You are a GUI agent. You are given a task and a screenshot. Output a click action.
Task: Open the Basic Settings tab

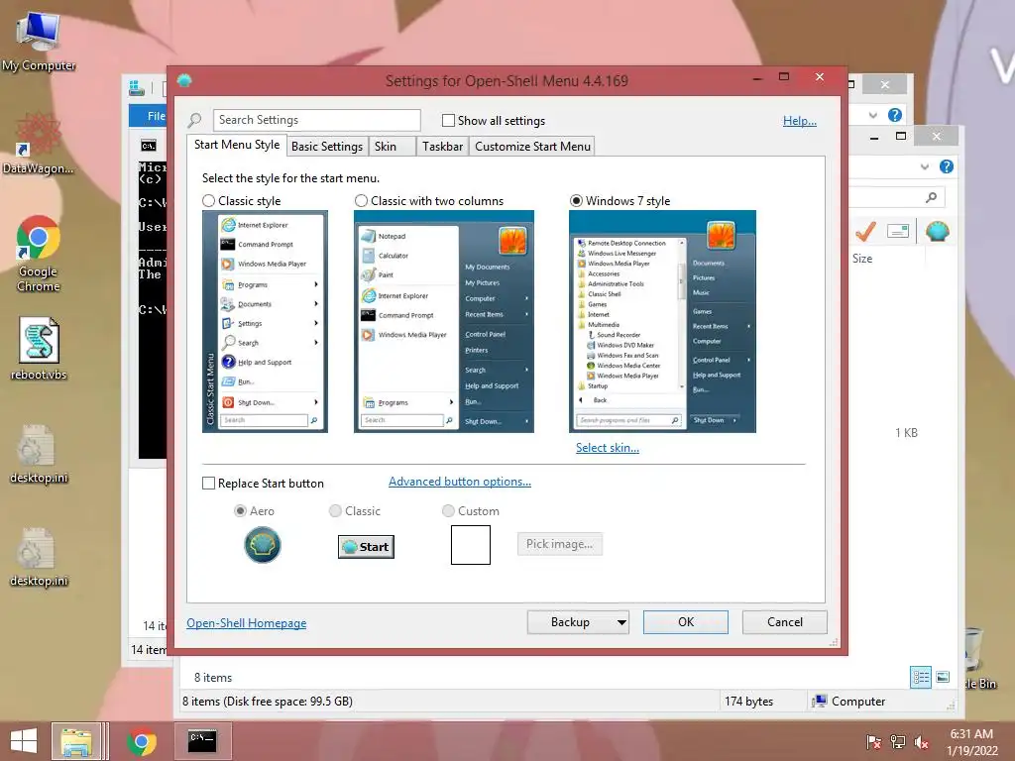coord(327,147)
